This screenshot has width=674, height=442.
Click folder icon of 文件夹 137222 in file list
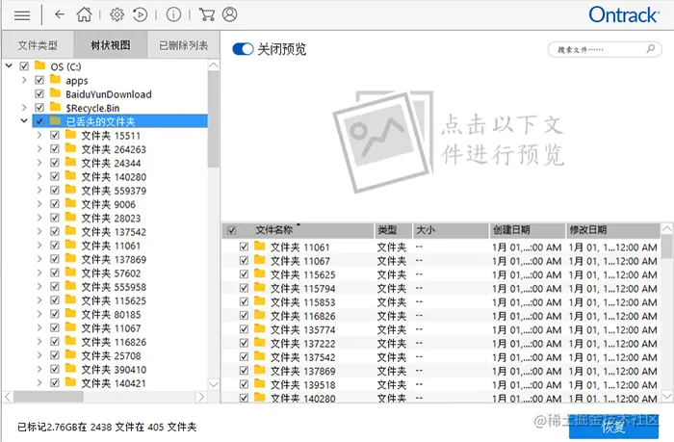tap(260, 342)
